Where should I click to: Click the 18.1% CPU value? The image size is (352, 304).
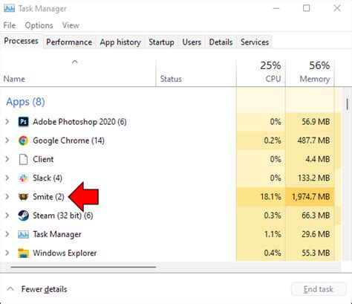pos(270,197)
